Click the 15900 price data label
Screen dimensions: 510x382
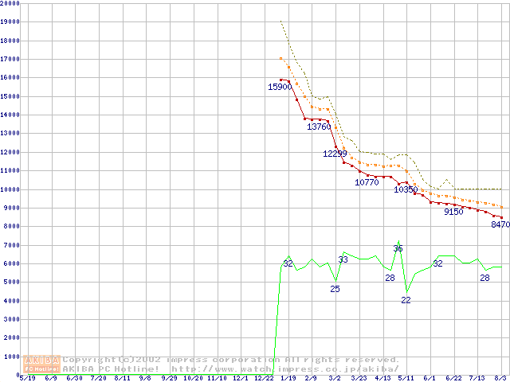(x=280, y=87)
